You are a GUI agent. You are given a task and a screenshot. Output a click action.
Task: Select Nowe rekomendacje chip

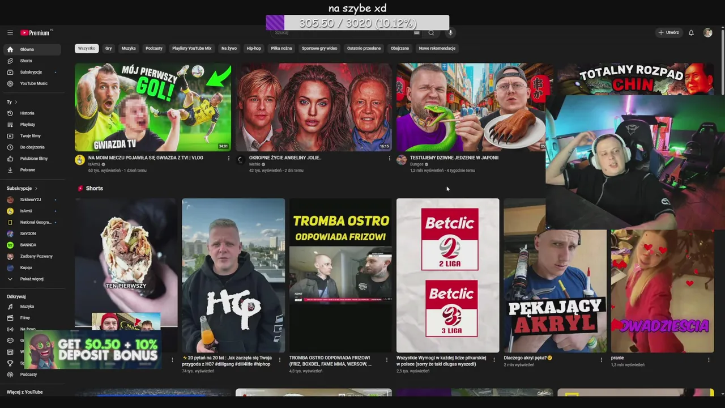[437, 49]
